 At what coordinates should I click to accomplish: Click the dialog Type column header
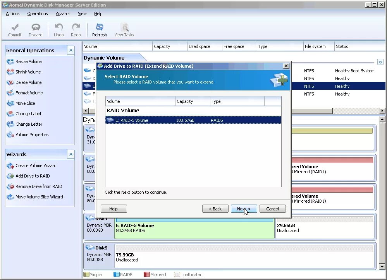tap(237, 101)
